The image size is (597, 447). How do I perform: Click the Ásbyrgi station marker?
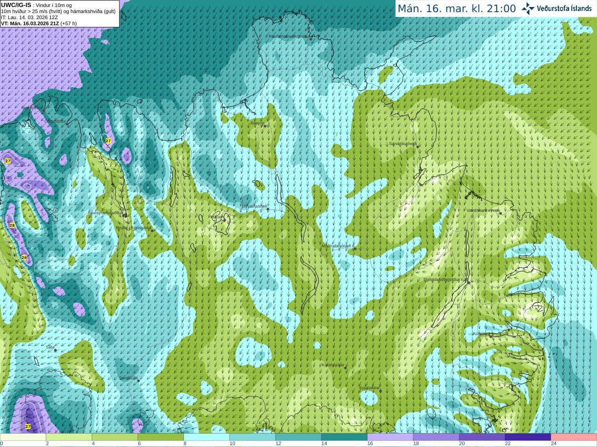[x=265, y=126]
